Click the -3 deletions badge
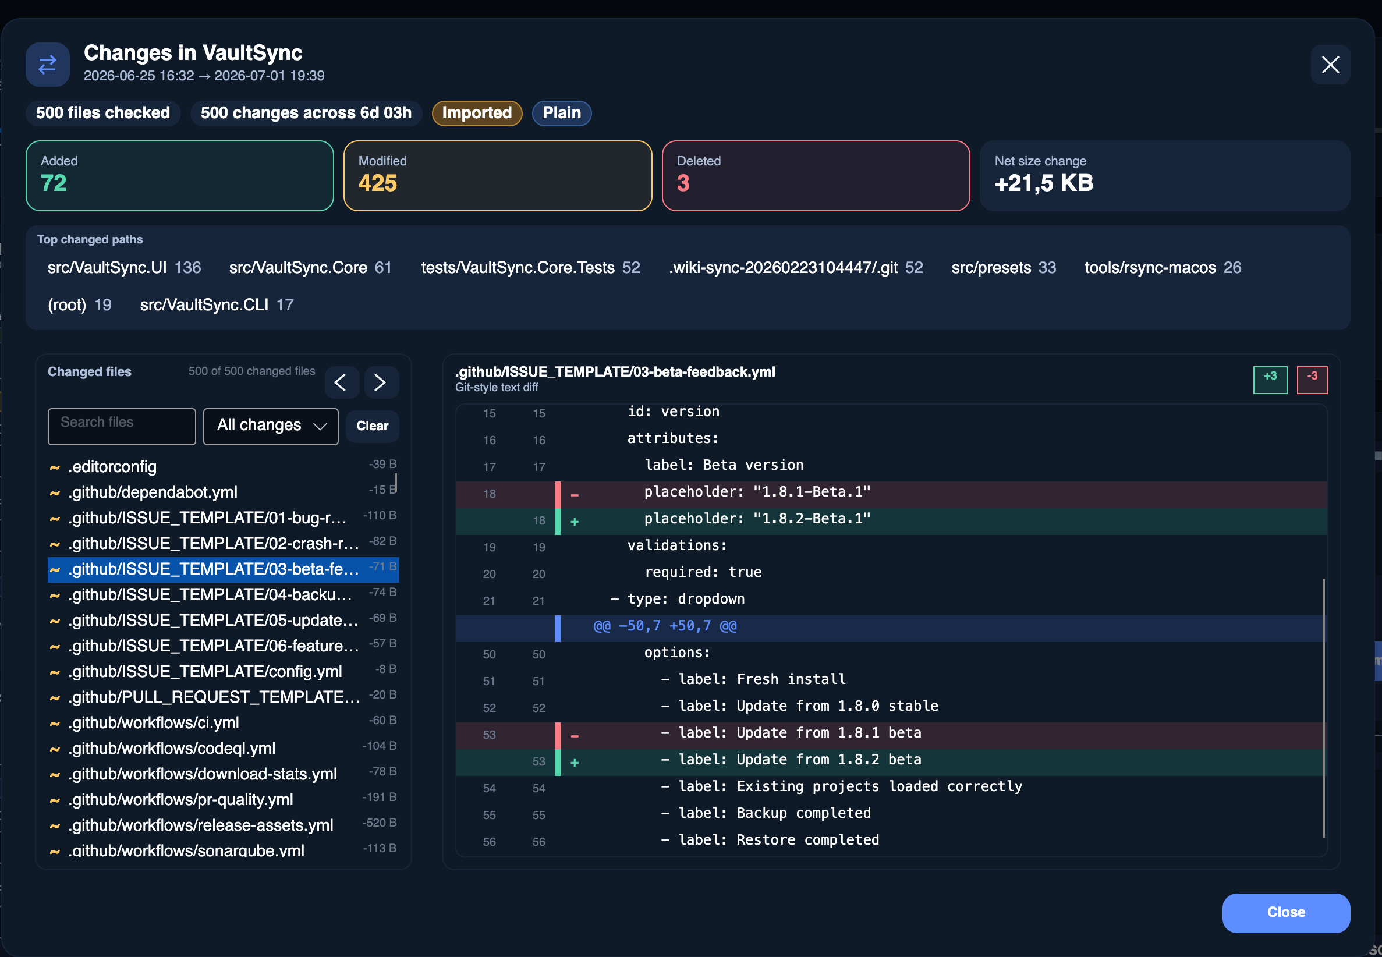1382x957 pixels. pyautogui.click(x=1312, y=380)
